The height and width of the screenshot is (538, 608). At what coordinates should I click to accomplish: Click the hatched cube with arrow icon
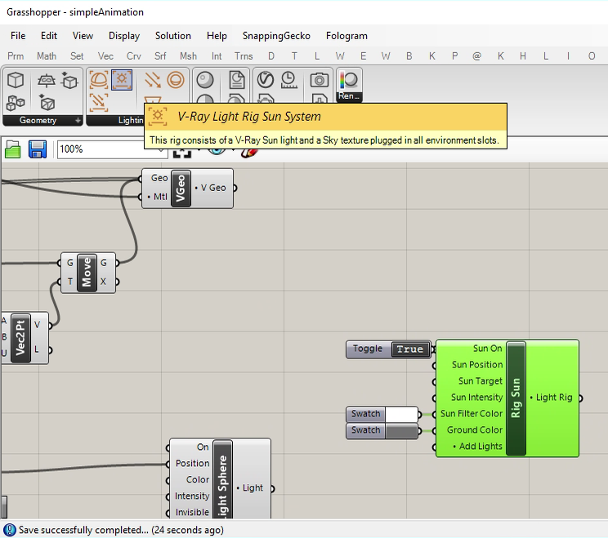click(47, 103)
